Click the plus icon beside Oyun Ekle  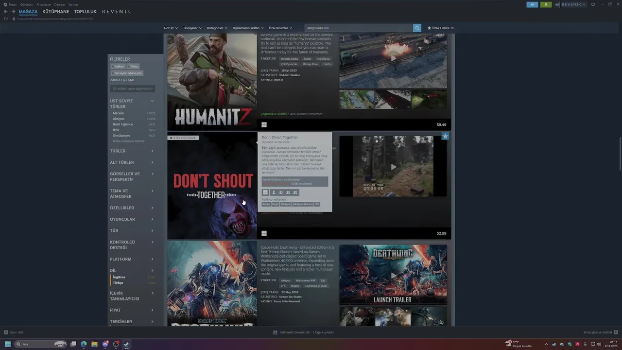6,332
